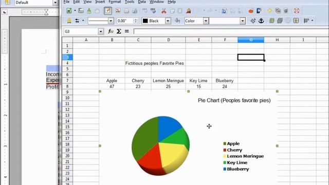Screen dimensions: 329x185
Task: Open the Data Sources icon
Action: pyautogui.click(x=286, y=11)
